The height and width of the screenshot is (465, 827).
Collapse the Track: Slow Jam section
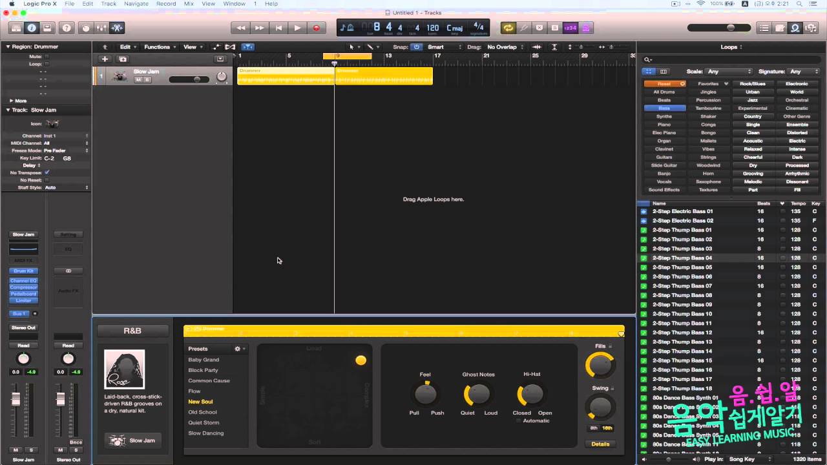click(x=8, y=110)
